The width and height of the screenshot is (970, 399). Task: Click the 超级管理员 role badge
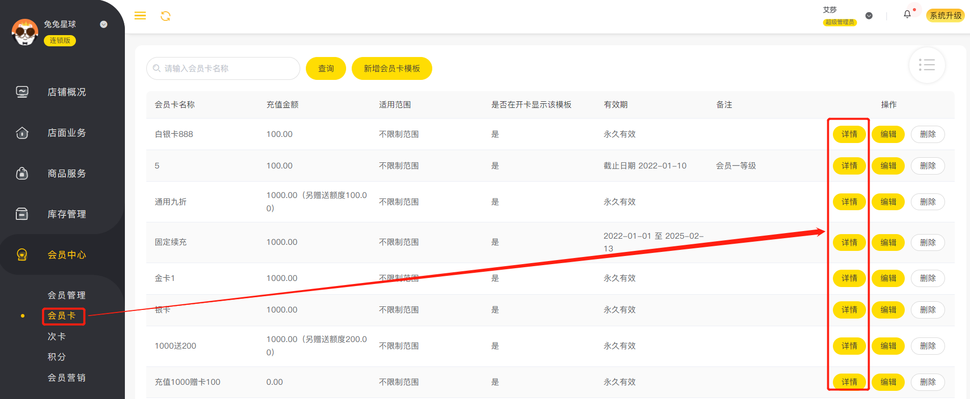tap(840, 22)
